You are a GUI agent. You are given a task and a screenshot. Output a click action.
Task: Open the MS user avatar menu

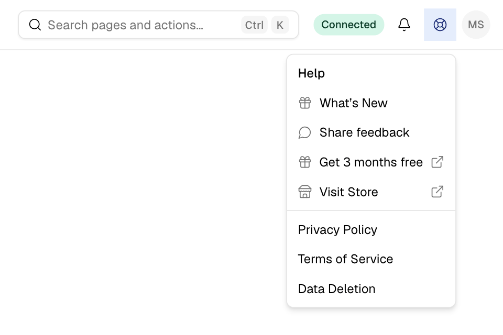click(x=476, y=25)
